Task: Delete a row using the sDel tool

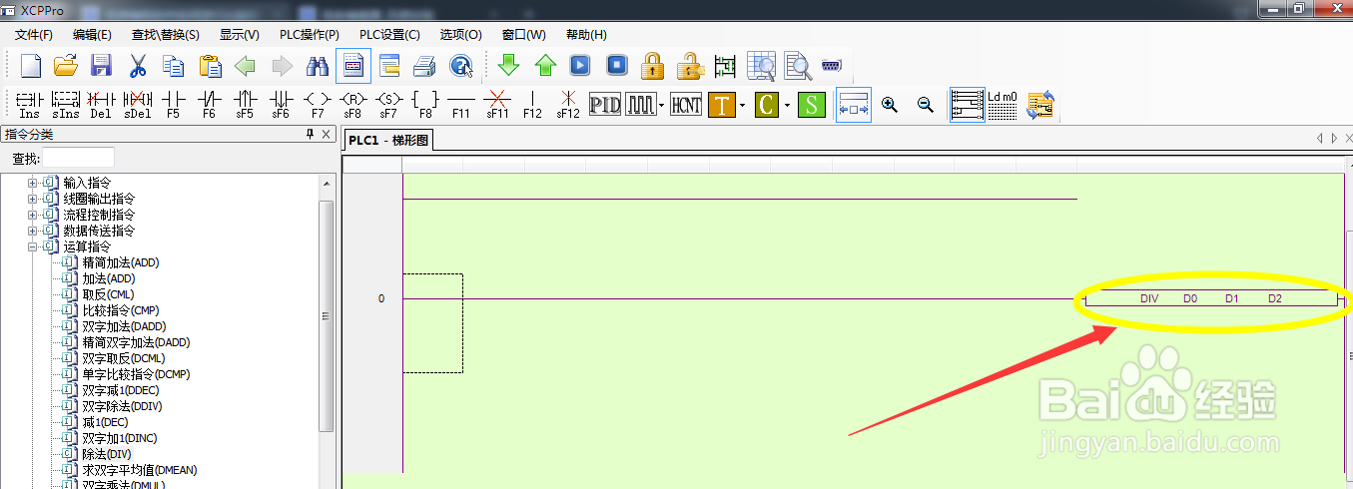Action: click(138, 104)
